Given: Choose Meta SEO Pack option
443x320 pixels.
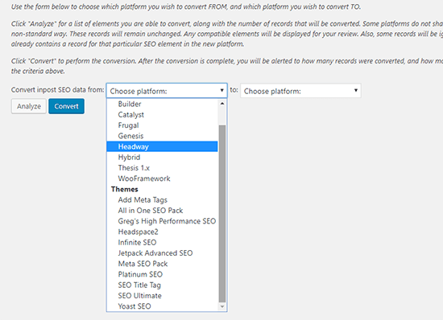Looking at the screenshot, I should click(x=162, y=264).
